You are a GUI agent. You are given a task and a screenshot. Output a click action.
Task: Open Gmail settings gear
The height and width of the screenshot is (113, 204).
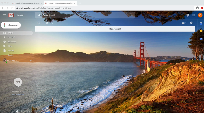(191, 23)
